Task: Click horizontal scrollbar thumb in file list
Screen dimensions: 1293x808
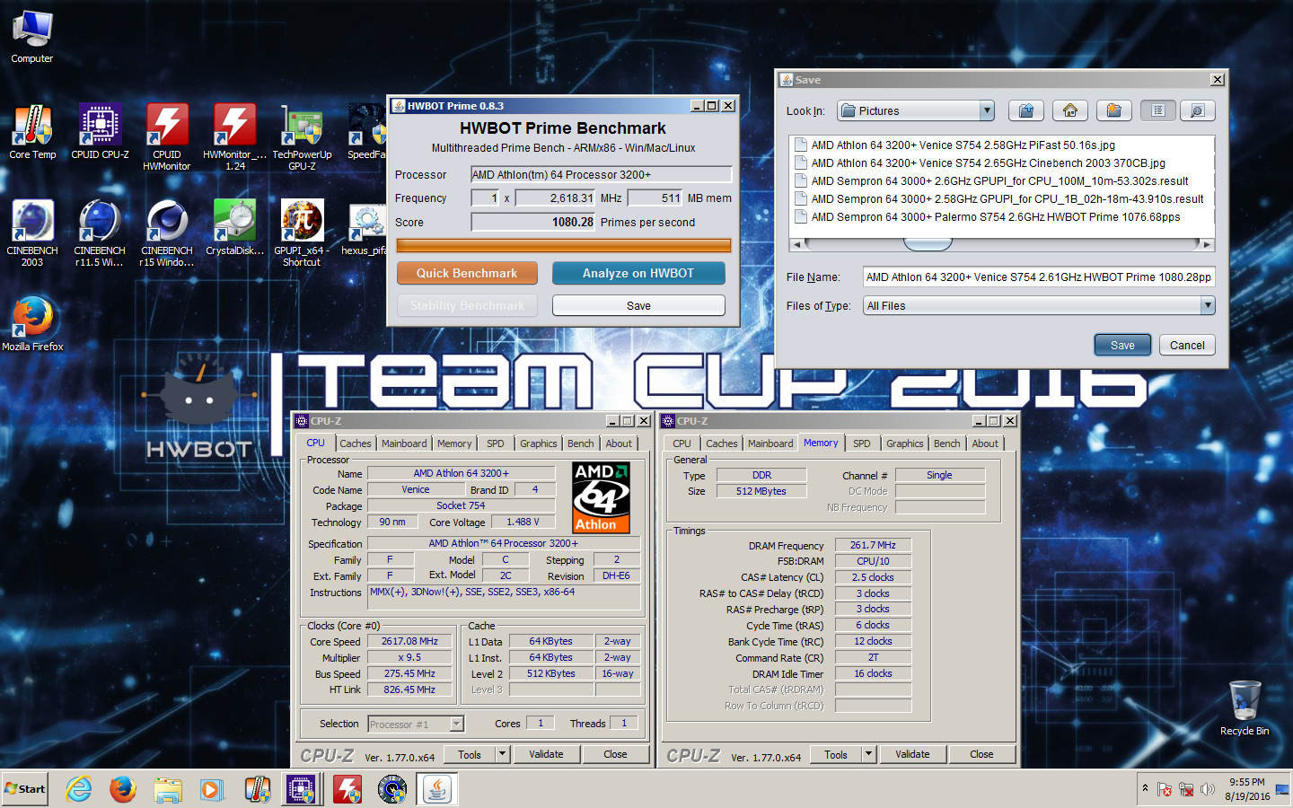Action: point(928,244)
